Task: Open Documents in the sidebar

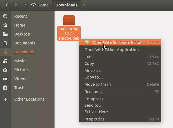Action: point(25,43)
